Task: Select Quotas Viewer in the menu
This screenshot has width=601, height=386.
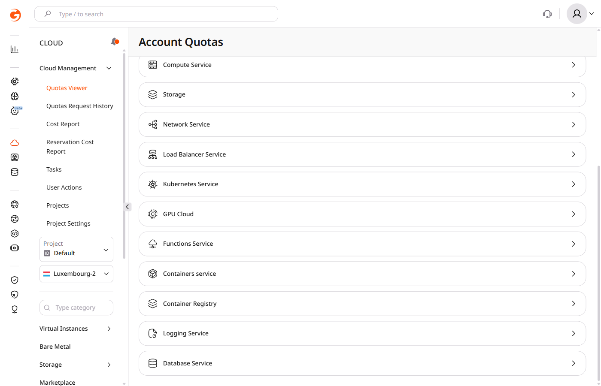Action: 67,88
